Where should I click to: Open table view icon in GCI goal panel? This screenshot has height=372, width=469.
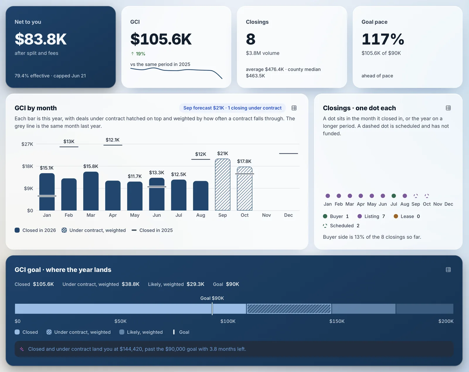click(x=448, y=270)
